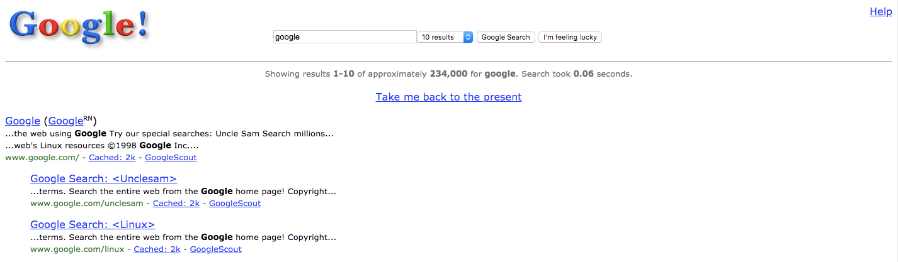Follow "Take me back to the present" link

pyautogui.click(x=448, y=97)
